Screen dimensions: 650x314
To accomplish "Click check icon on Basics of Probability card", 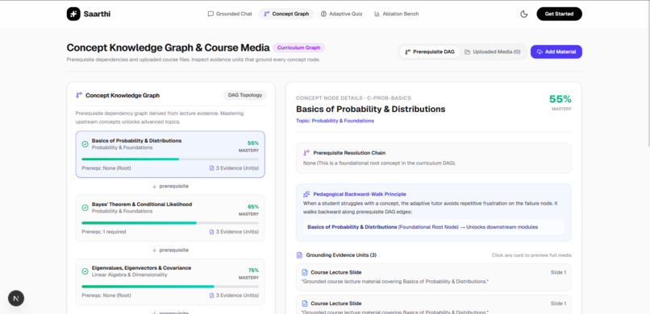I will pyautogui.click(x=85, y=144).
